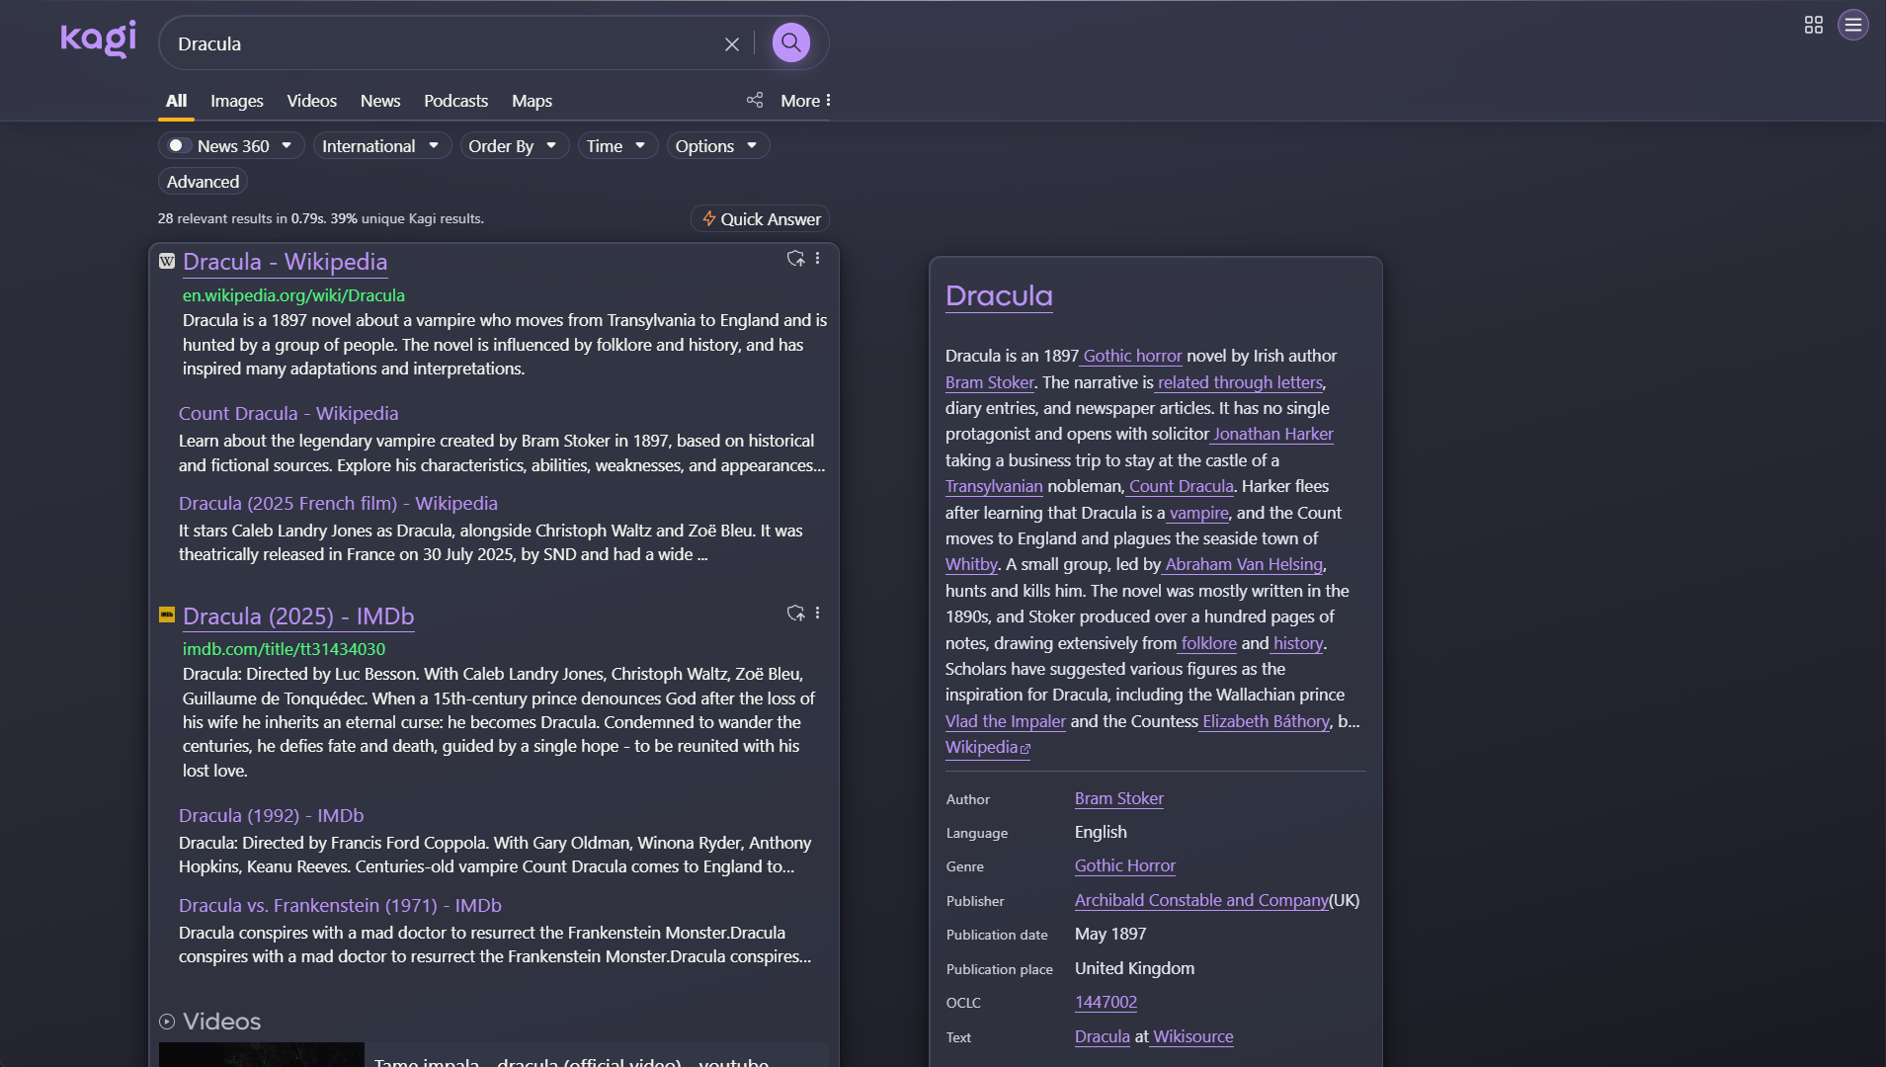Image resolution: width=1886 pixels, height=1067 pixels.
Task: Click the Kagi logo
Action: click(99, 40)
